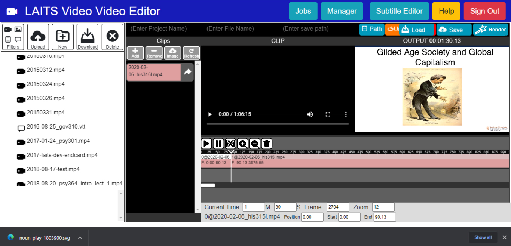511x246 pixels.
Task: Toggle the subtitle speech-bubble filter
Action: tap(18, 39)
